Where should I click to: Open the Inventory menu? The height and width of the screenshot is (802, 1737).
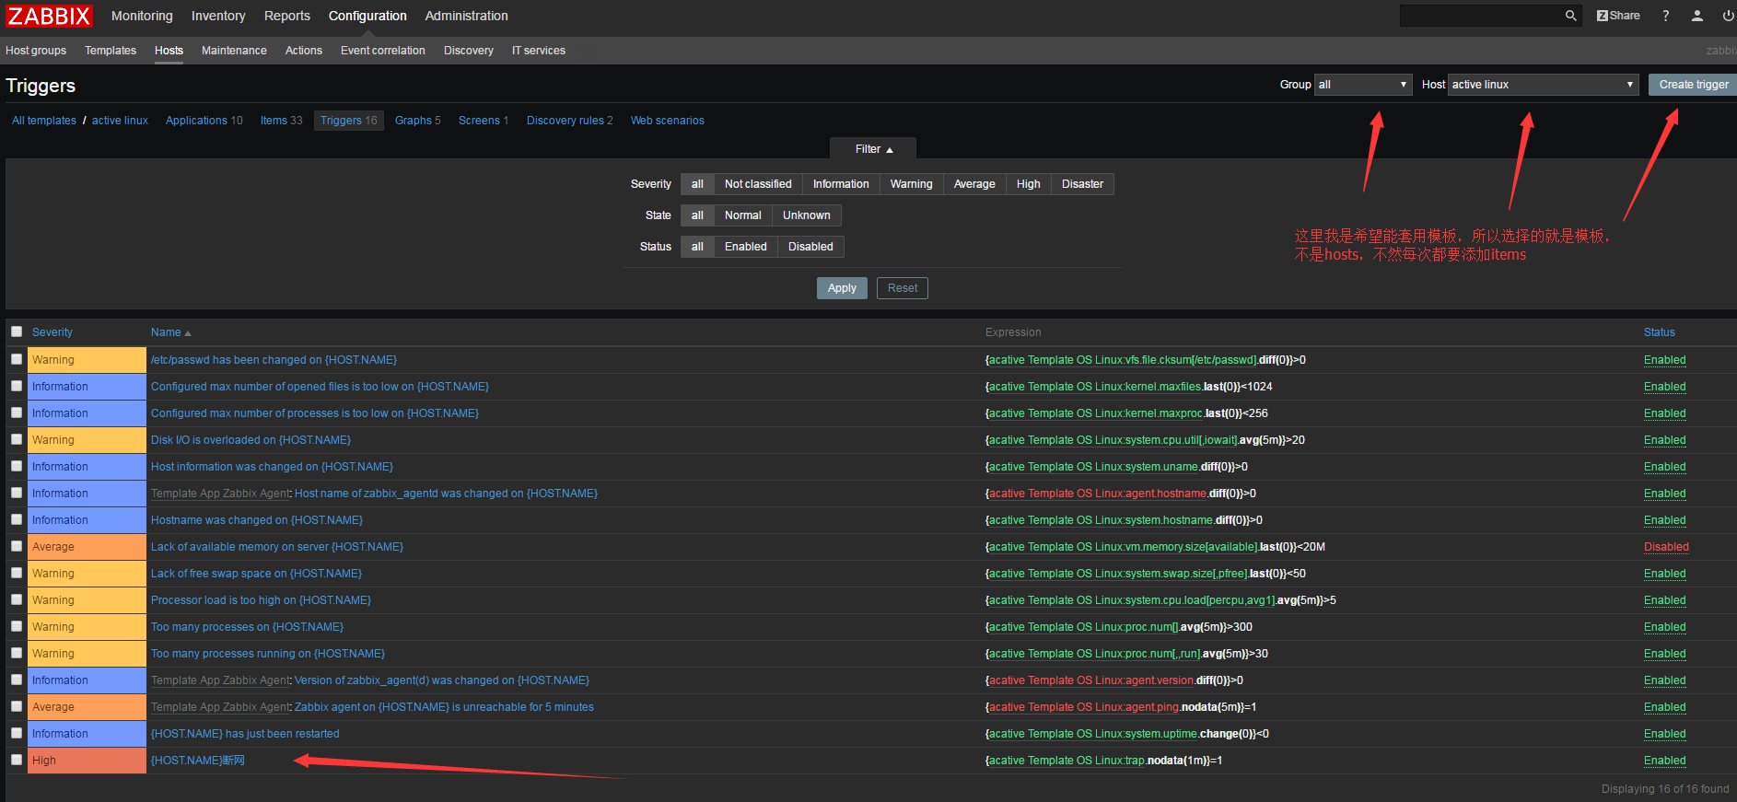click(218, 16)
